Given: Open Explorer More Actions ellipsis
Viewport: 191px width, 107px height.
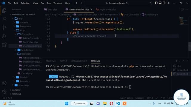Looking at the screenshot, I should pyautogui.click(x=38, y=9).
